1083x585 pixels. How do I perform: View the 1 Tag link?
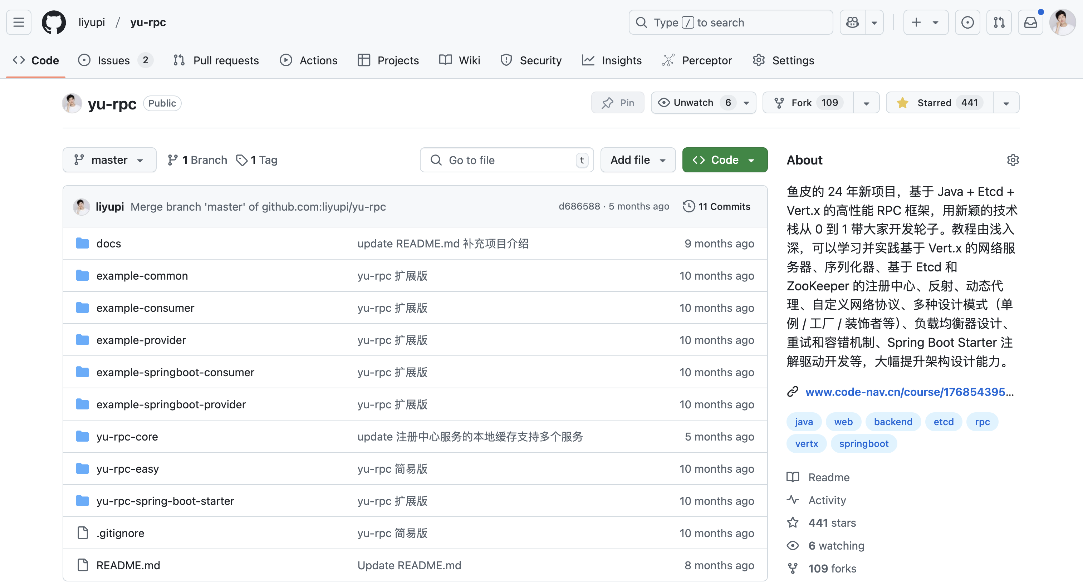tap(257, 160)
